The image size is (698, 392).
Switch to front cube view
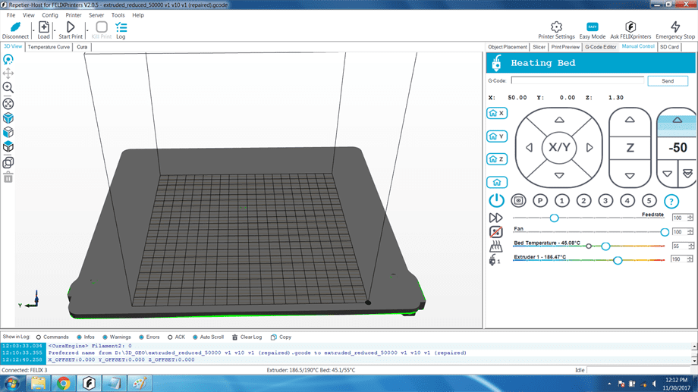(x=8, y=133)
